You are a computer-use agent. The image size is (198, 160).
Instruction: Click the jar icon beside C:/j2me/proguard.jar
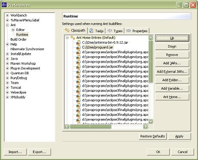78,47
